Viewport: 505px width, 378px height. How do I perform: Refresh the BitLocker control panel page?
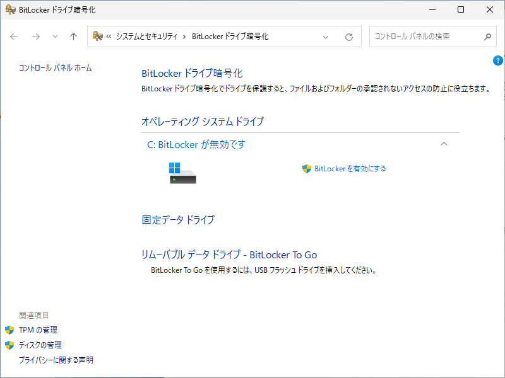tap(349, 37)
